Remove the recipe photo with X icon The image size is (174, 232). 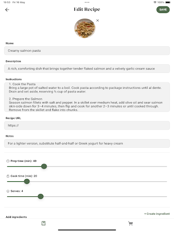click(x=97, y=20)
